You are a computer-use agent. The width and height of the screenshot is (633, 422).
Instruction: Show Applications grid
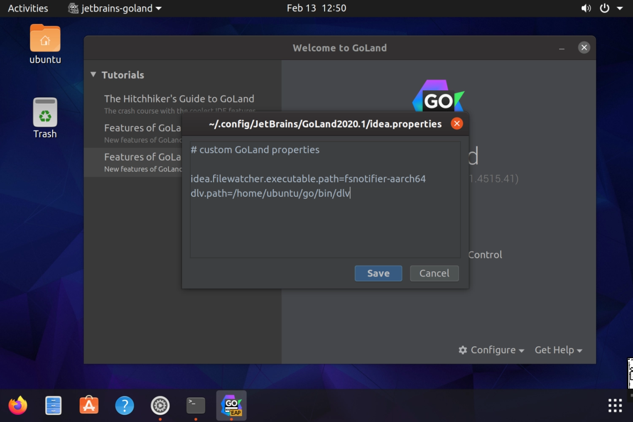point(615,406)
